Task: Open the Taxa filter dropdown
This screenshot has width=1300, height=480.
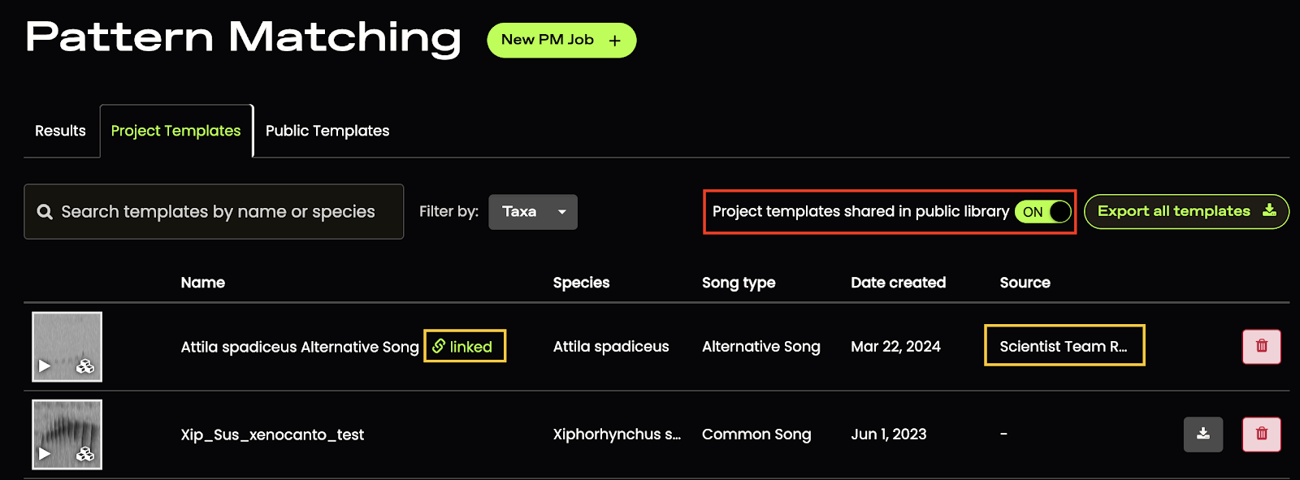Action: pos(533,212)
